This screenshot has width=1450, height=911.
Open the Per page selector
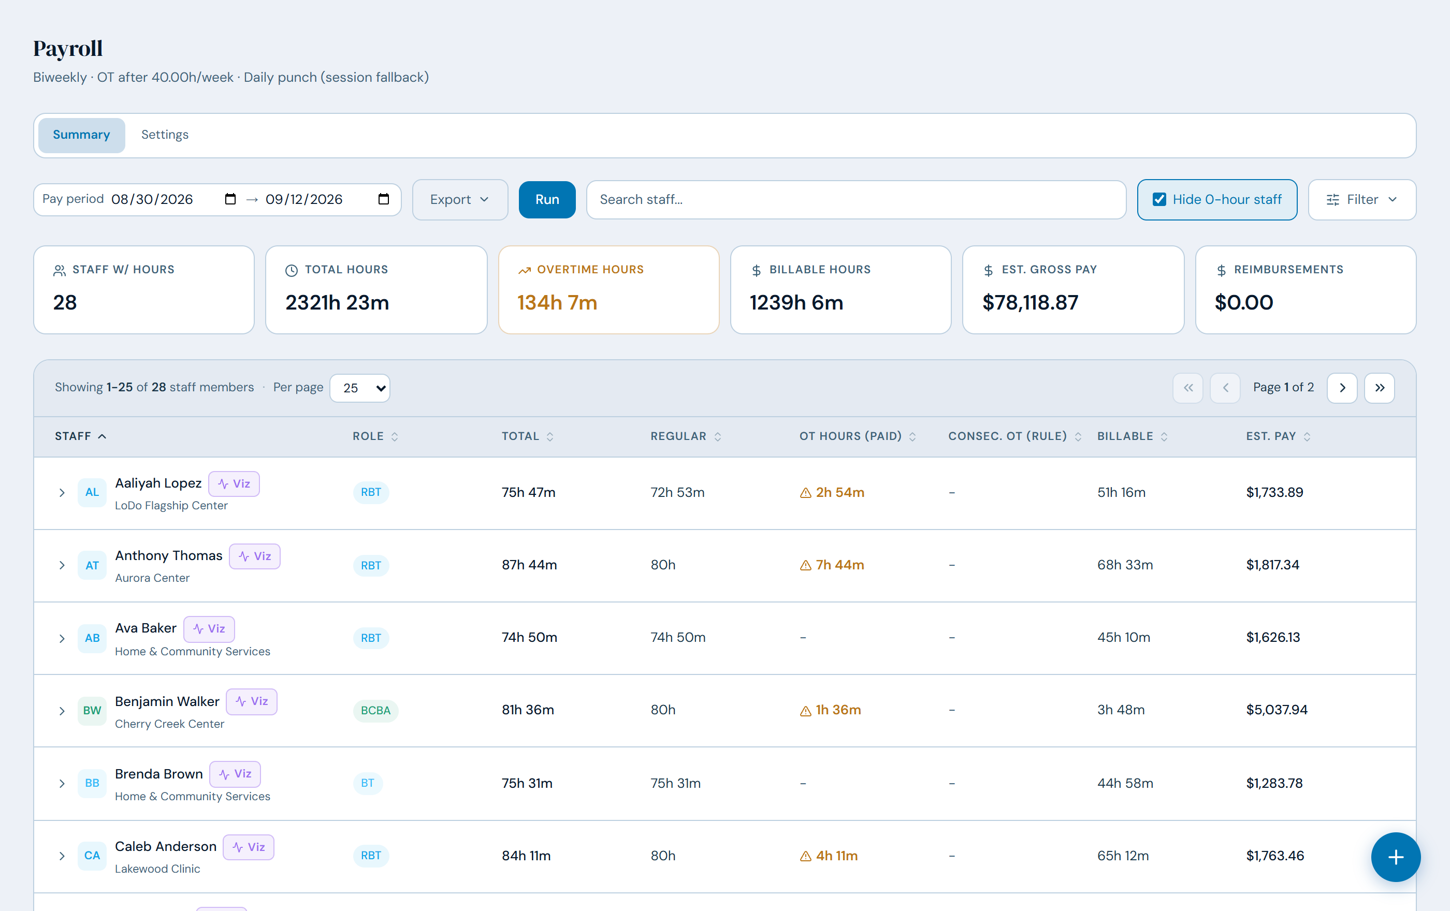(360, 388)
